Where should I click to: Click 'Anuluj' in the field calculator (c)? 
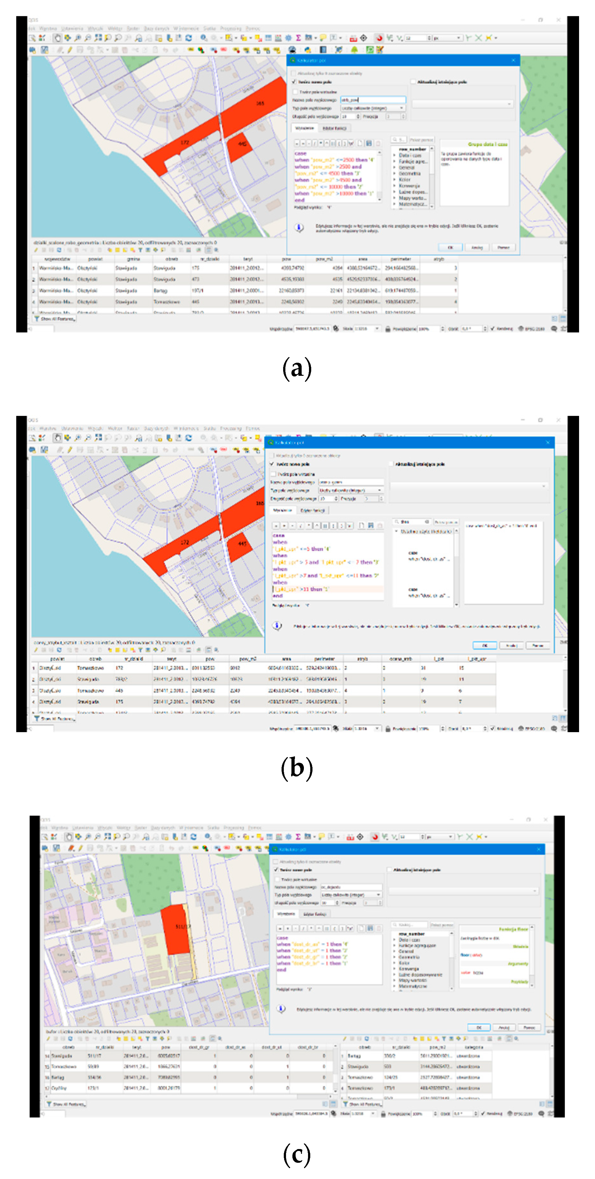(504, 1028)
